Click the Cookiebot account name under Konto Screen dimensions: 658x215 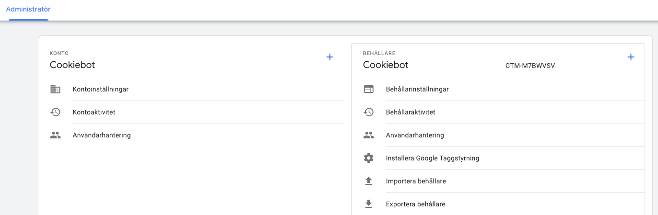tap(72, 65)
